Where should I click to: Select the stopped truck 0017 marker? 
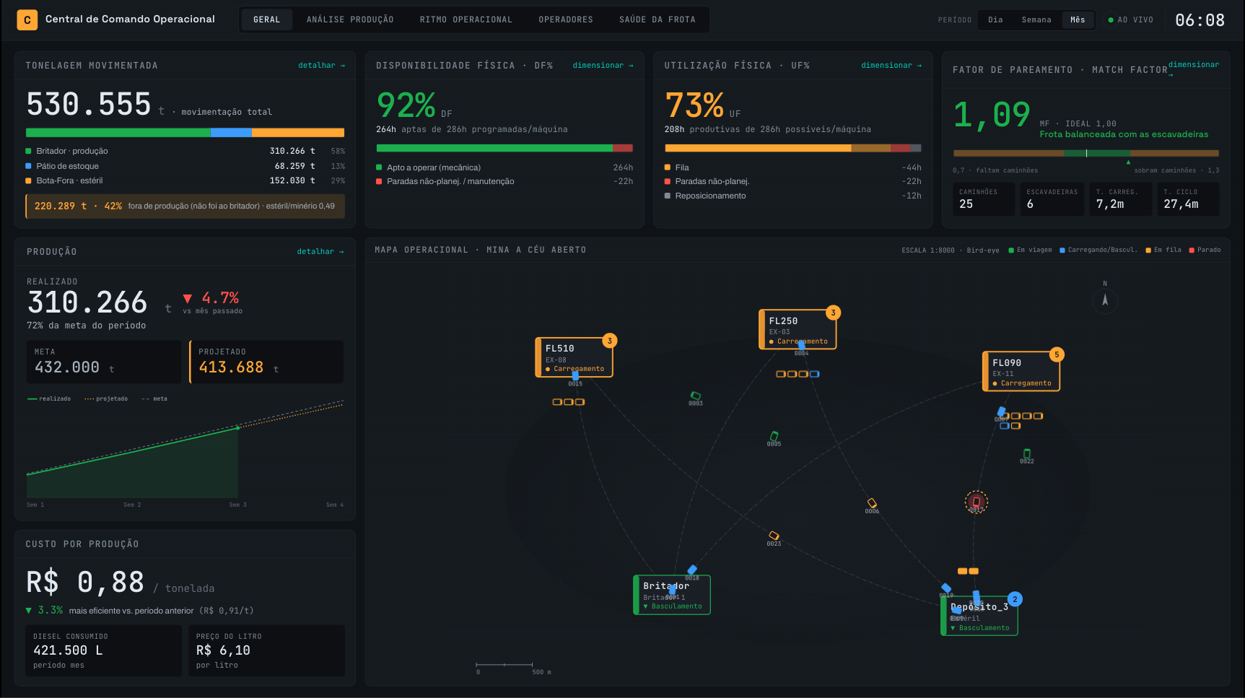977,502
